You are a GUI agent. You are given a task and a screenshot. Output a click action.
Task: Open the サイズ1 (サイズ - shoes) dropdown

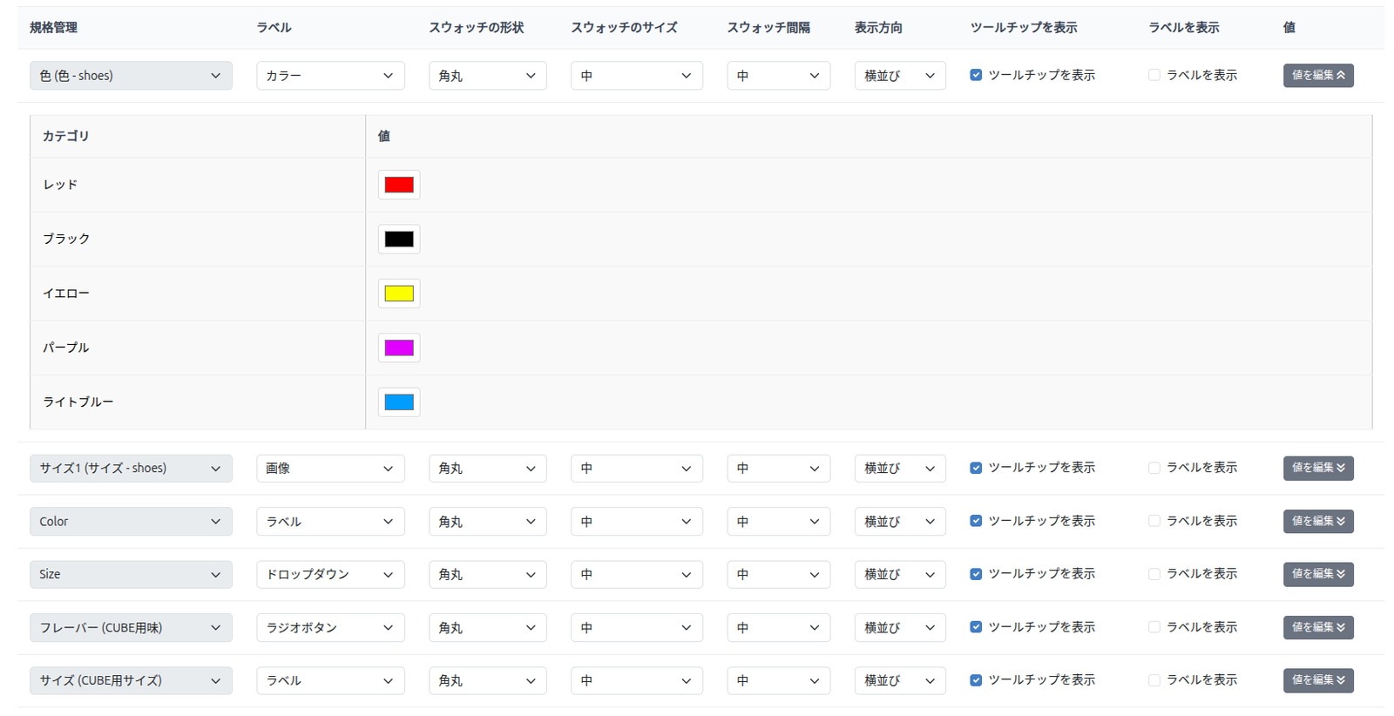[131, 469]
